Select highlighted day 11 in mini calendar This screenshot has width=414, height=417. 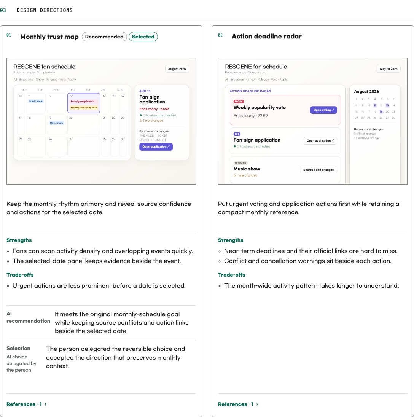point(375,105)
